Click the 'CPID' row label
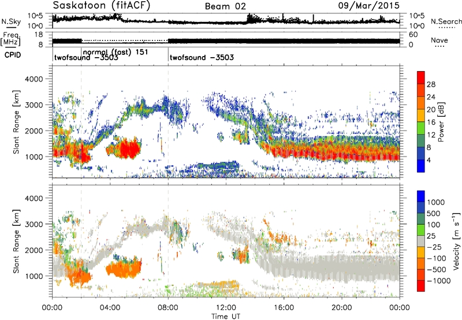Image resolution: width=462 pixels, height=320 pixels. click(x=13, y=55)
